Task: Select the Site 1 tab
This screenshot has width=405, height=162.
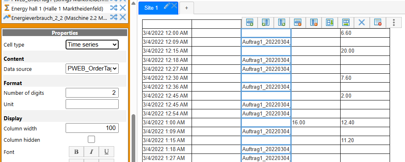Action: click(152, 7)
